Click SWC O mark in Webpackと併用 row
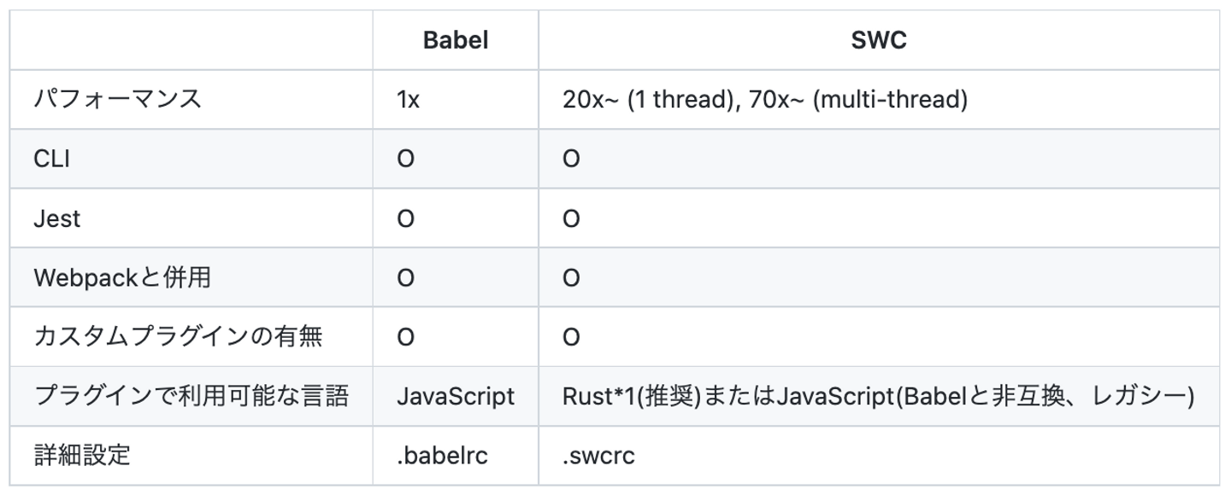 [x=571, y=278]
